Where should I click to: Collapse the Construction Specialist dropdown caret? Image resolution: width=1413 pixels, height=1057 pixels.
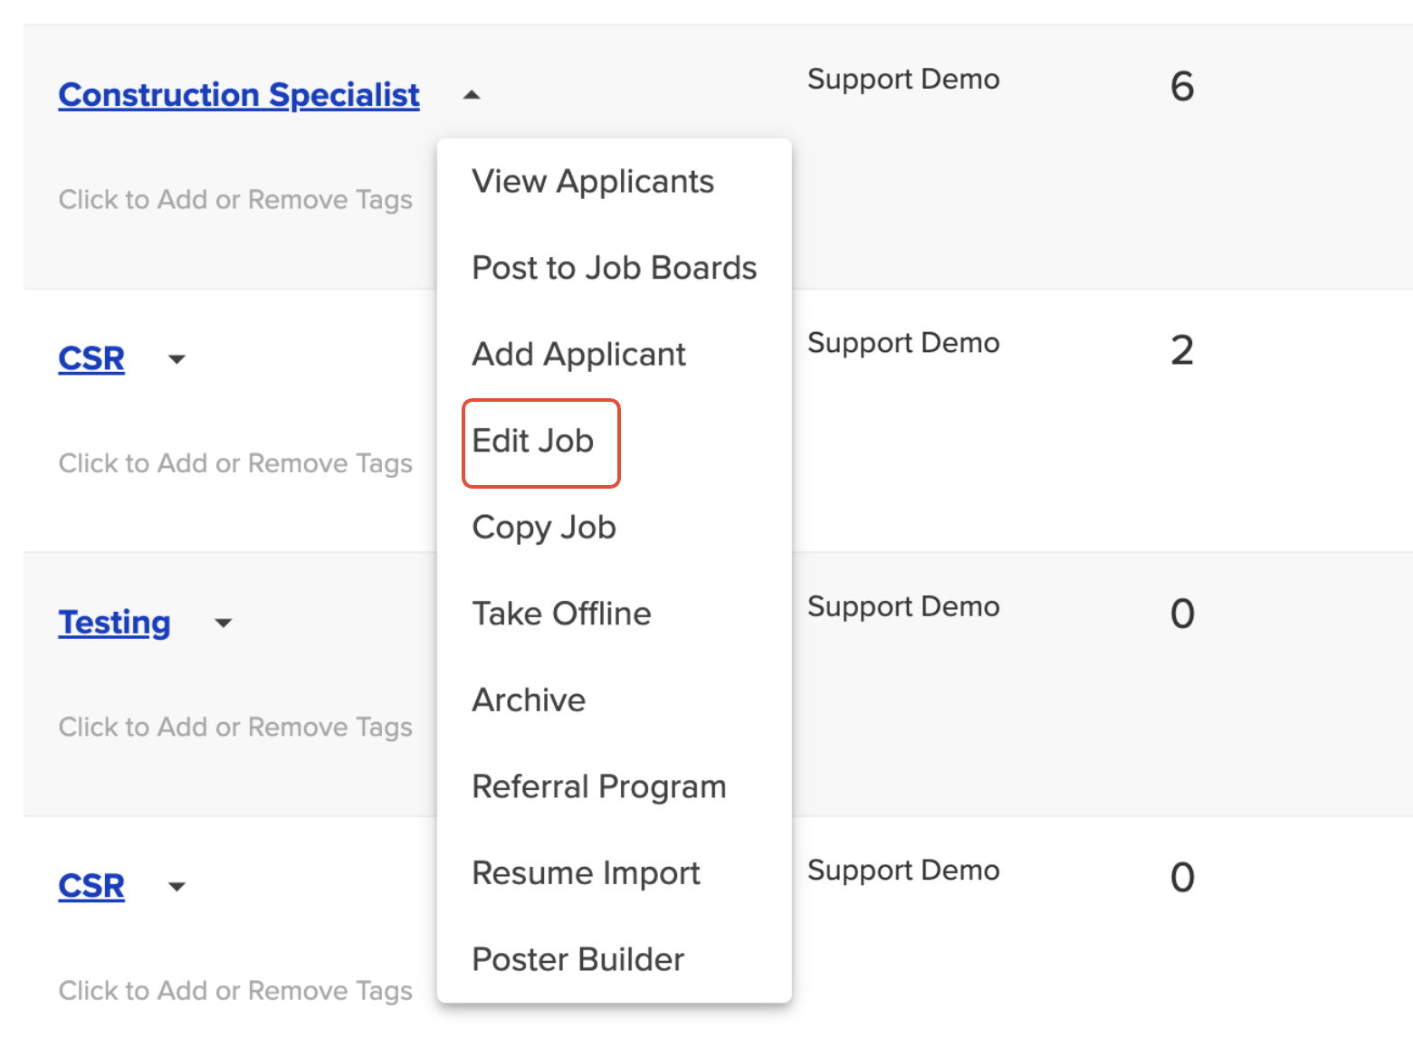[x=472, y=95]
